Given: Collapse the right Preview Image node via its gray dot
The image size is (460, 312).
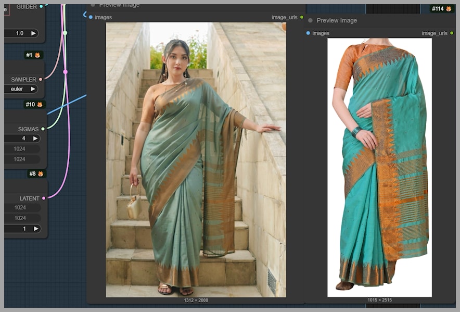Looking at the screenshot, I should point(311,21).
